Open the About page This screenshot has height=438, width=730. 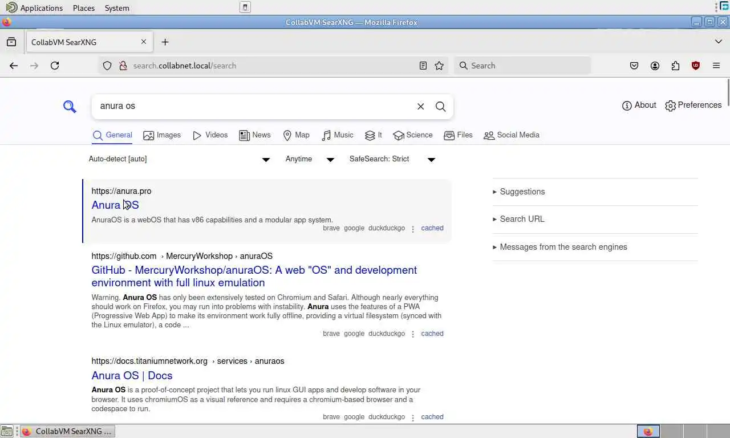click(x=639, y=105)
